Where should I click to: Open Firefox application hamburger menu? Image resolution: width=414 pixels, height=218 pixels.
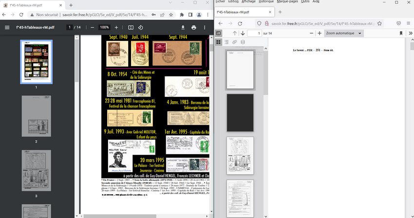pos(408,23)
